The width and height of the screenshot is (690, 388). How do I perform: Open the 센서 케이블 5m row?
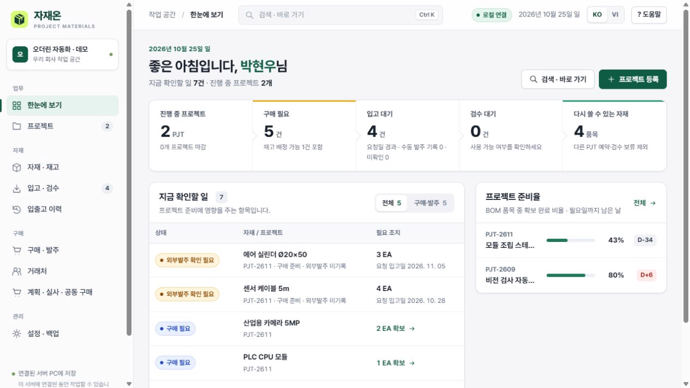(307, 294)
